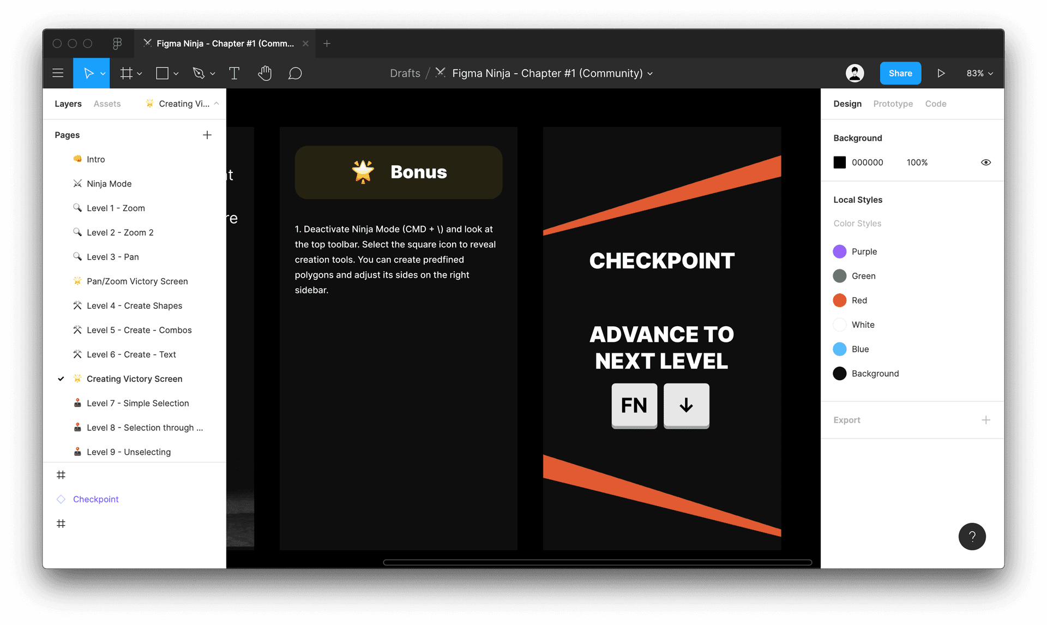
Task: Select the Hand tool
Action: coord(266,72)
